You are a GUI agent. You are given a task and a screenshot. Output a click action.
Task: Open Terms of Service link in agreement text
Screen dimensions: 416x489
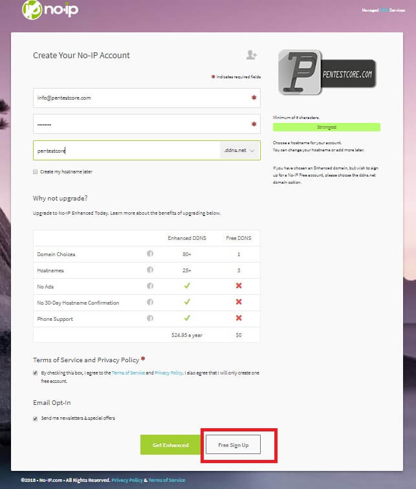click(128, 373)
